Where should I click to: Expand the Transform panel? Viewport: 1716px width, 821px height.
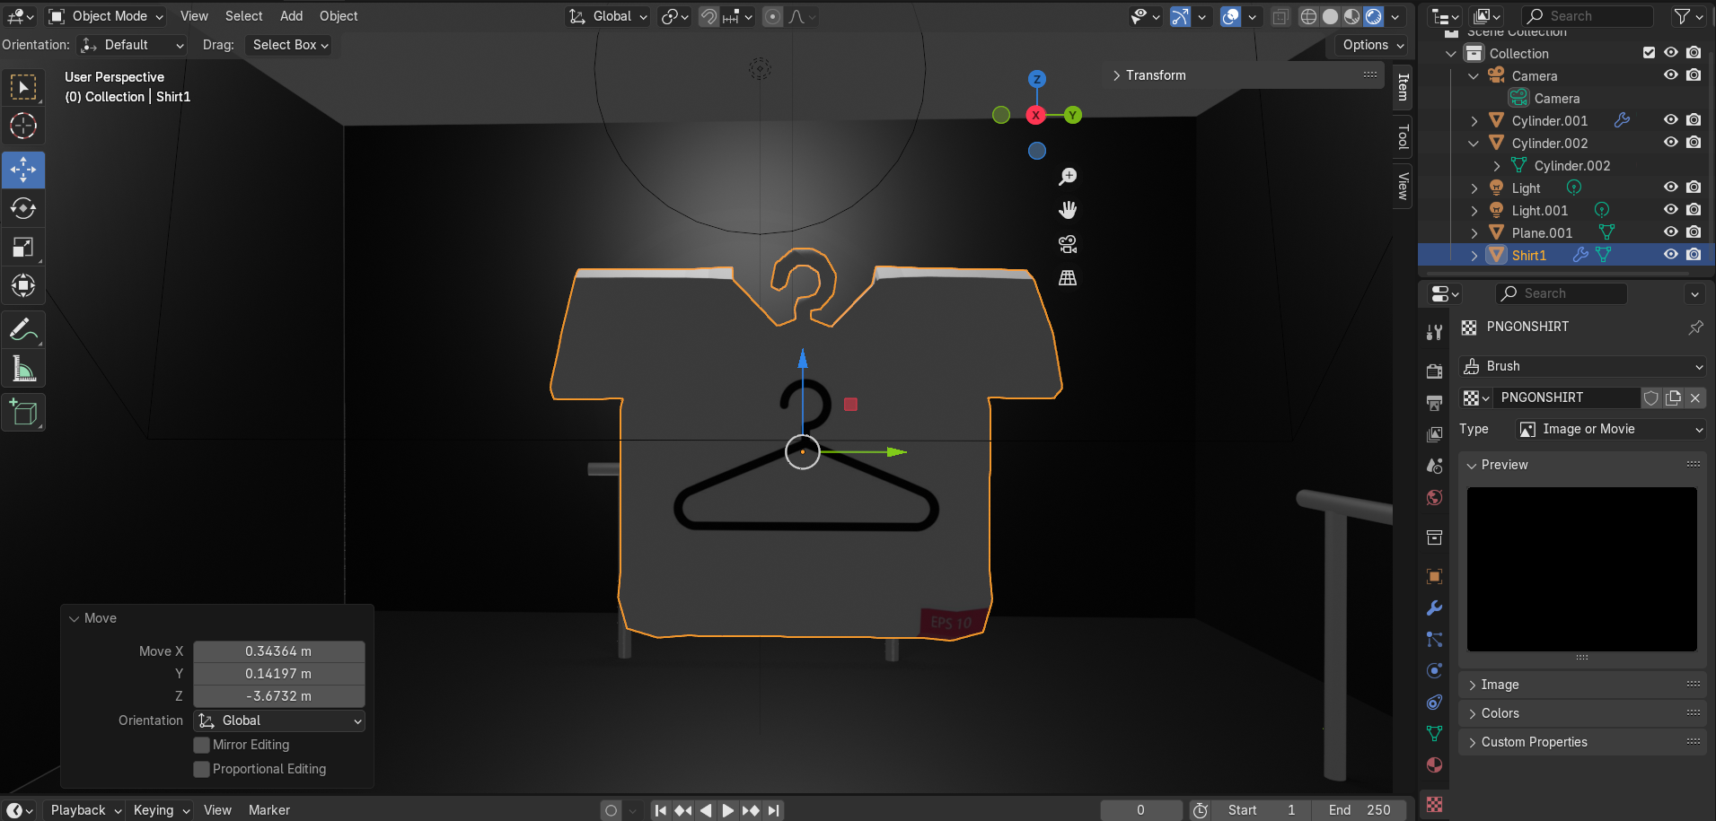[x=1155, y=75]
